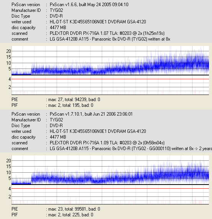212x219 pixels.
Task: Click bottom PIE stats max: 23, total: 99581
Action: click(x=74, y=209)
